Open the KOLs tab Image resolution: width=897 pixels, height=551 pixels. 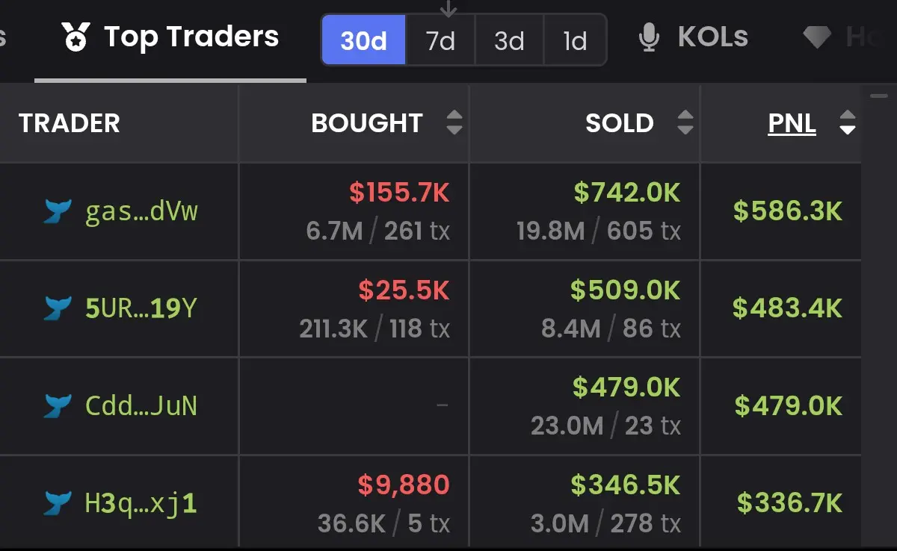pos(694,37)
